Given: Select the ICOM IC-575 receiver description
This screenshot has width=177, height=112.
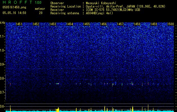Looking at the screenshot, I should pos(113,10).
